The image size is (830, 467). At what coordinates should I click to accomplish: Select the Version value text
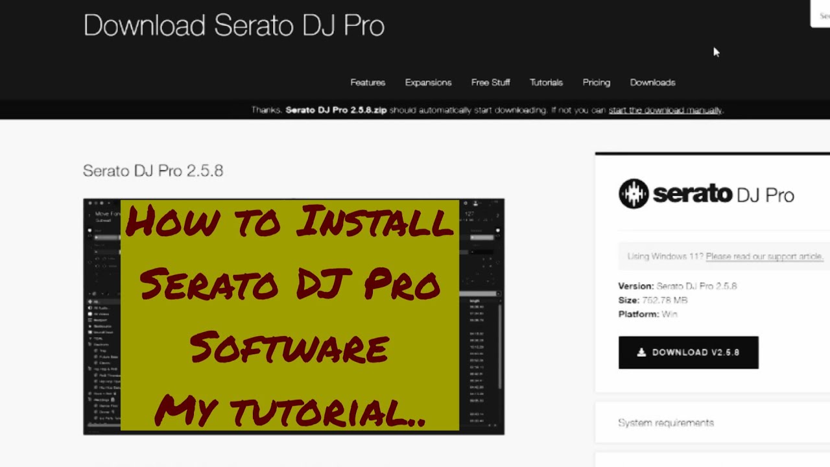coord(696,286)
